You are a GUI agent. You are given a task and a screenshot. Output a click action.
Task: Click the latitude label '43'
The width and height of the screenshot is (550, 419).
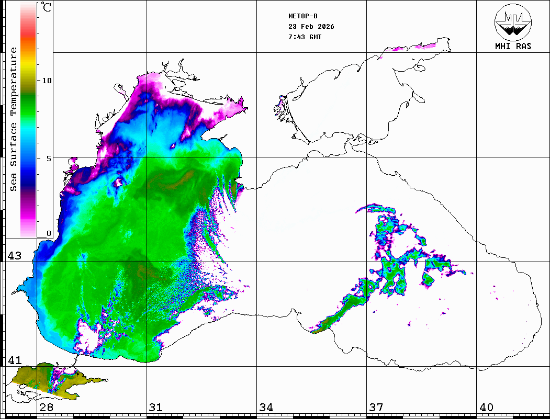(x=15, y=256)
